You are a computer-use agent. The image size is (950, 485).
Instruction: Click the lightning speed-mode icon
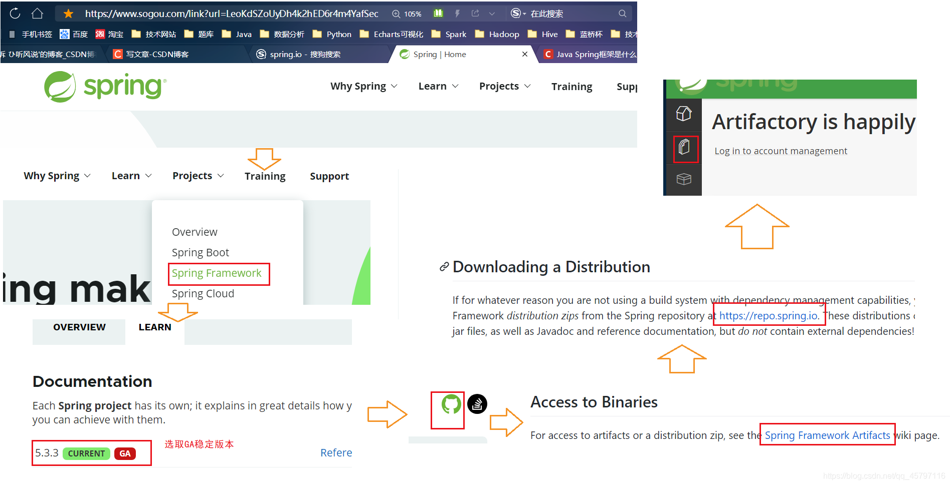coord(457,14)
